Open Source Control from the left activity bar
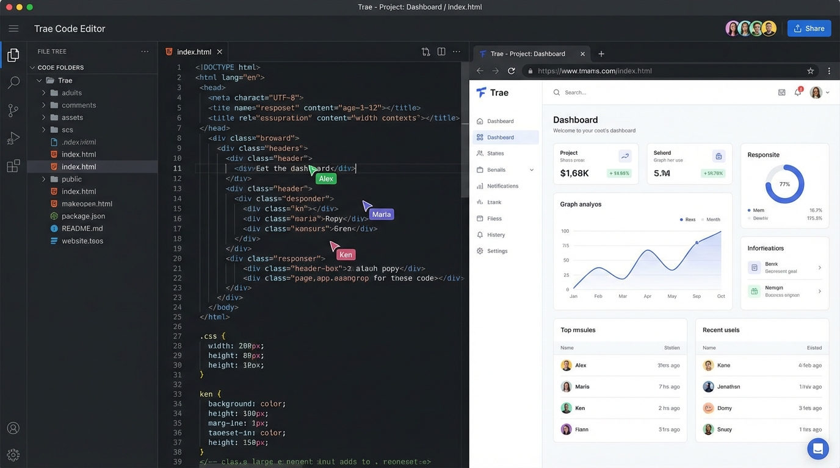The width and height of the screenshot is (840, 468). tap(13, 110)
